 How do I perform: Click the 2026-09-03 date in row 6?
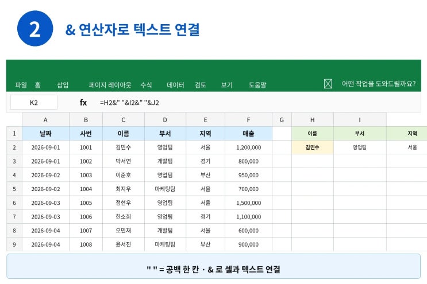45,203
